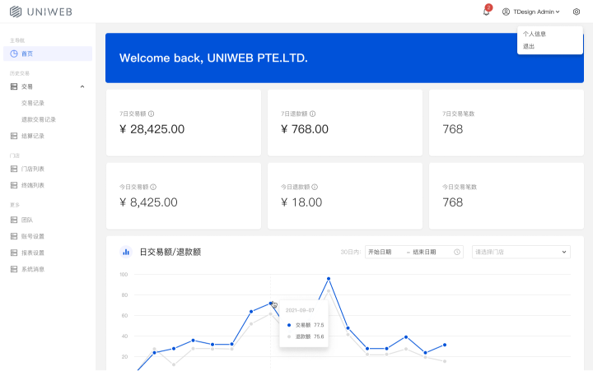
Task: Open 退款交易记录 submenu item
Action: pos(39,119)
